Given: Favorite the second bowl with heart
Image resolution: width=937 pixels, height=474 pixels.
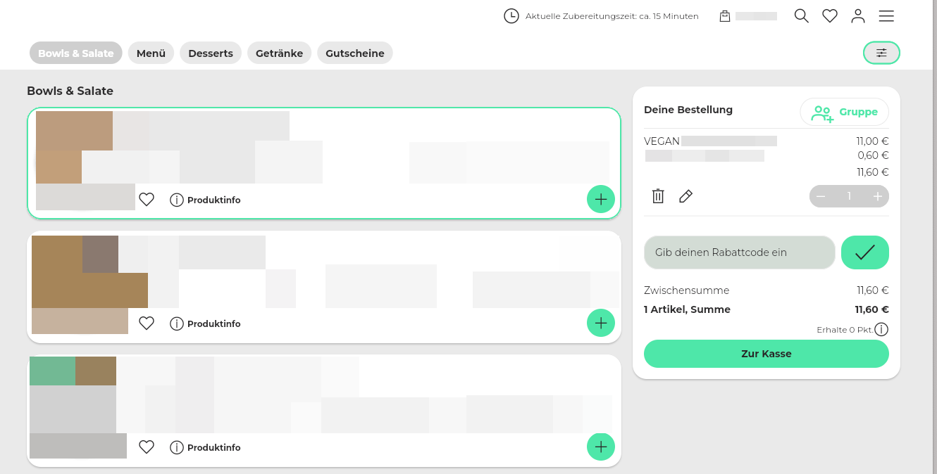Looking at the screenshot, I should 147,324.
